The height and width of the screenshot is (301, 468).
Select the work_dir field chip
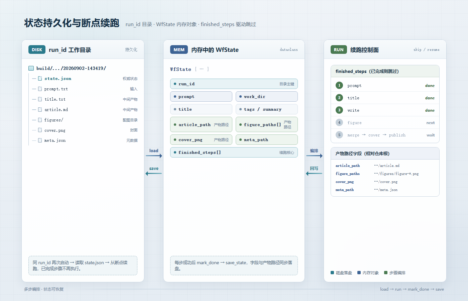267,97
